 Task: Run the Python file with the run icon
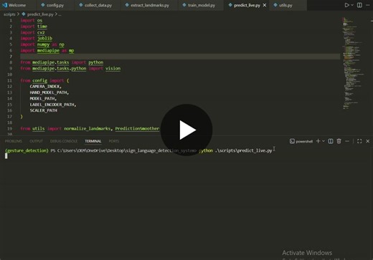(x=346, y=5)
